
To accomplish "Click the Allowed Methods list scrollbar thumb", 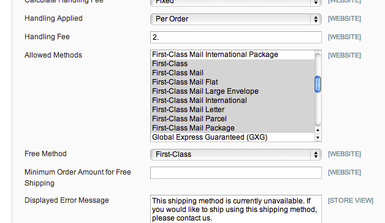I will (x=318, y=84).
